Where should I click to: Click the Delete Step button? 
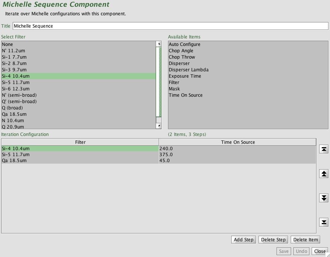tap(273, 239)
